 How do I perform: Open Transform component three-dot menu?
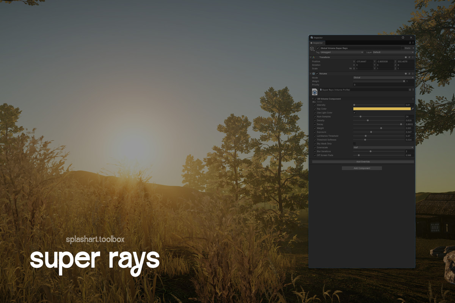point(413,57)
